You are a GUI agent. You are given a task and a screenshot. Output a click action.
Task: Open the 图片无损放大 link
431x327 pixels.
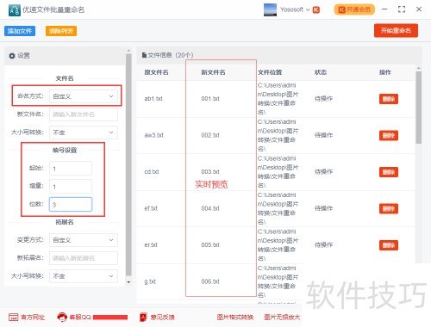click(x=282, y=318)
